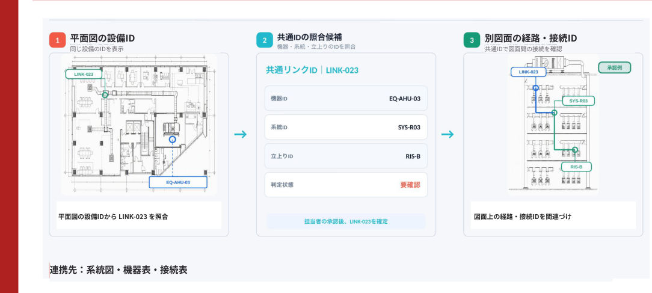Click the red 要確認 status value
Screen dimensions: 652x293
(410, 185)
